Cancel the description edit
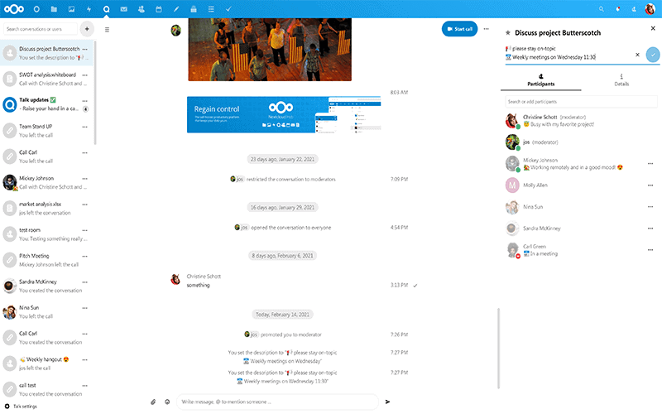The height and width of the screenshot is (414, 662). tap(637, 55)
